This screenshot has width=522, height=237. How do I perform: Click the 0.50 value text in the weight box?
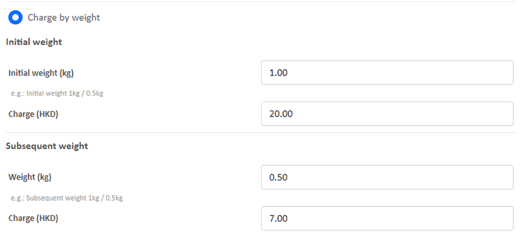[x=279, y=178]
